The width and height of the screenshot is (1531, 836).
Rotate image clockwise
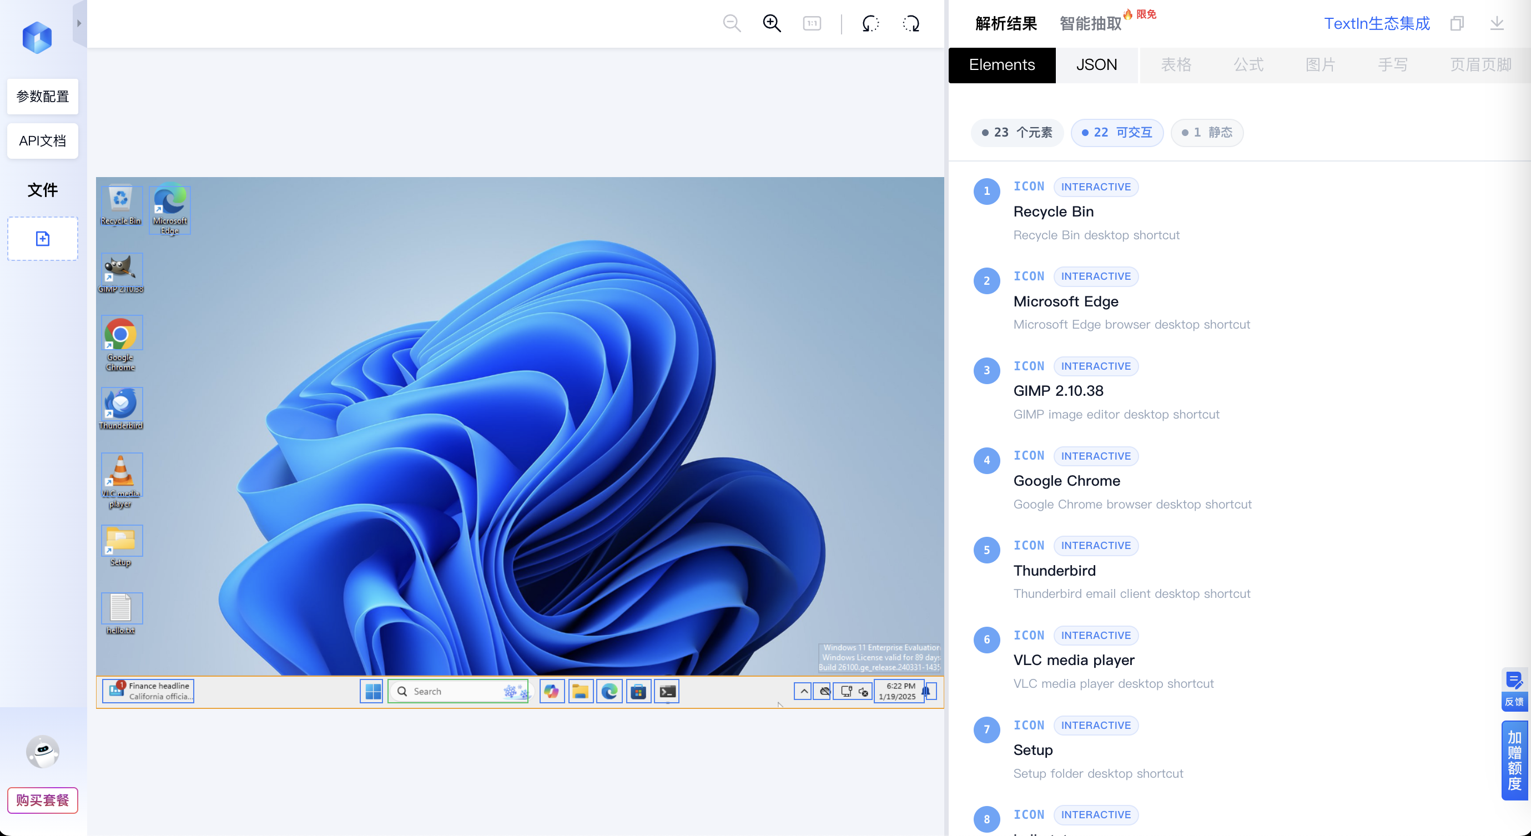click(910, 24)
